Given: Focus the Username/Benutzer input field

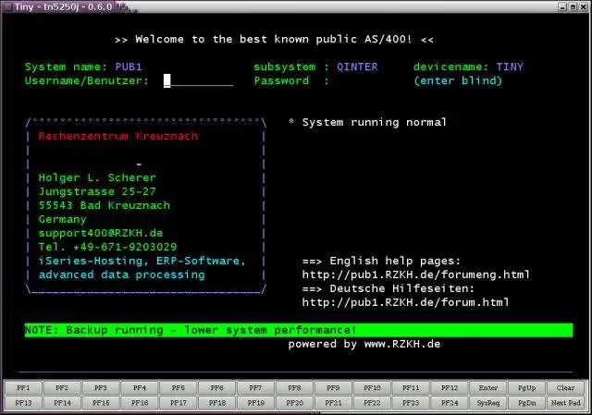Looking at the screenshot, I should (198, 80).
